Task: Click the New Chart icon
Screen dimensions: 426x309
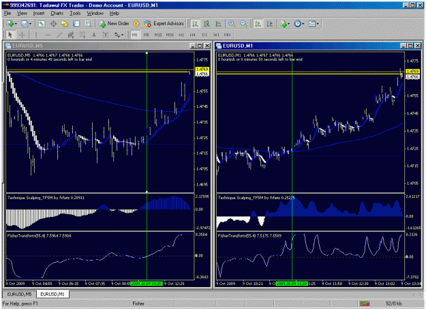Action: coord(10,24)
